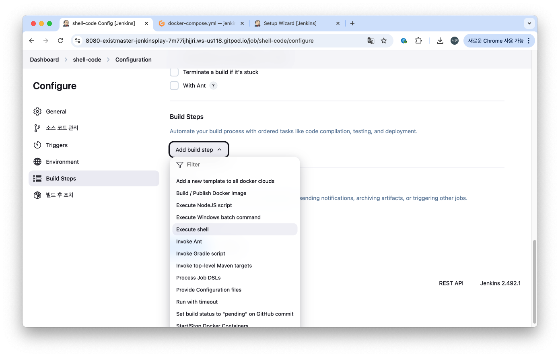
Task: Click the Chrome profile avatar
Action: pos(455,41)
